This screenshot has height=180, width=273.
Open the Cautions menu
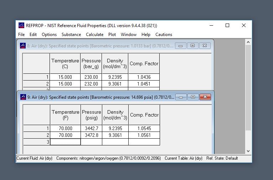(164, 35)
